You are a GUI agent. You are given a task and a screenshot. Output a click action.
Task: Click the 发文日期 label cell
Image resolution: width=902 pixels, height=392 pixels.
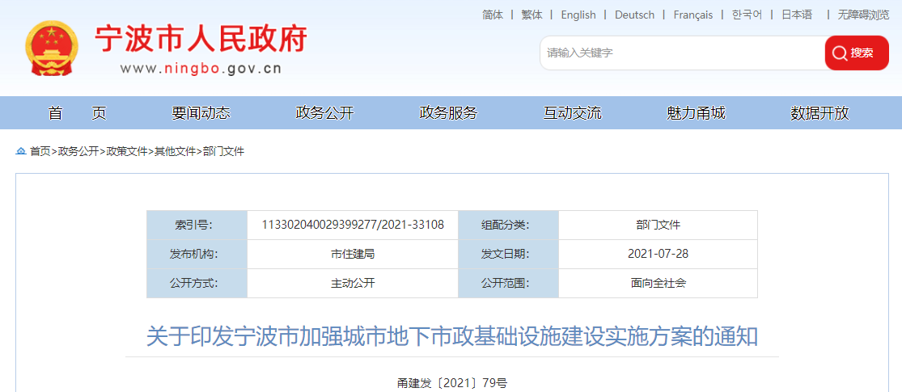click(509, 254)
